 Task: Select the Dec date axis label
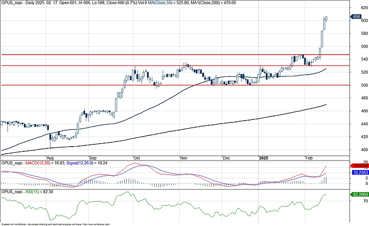coord(226,158)
